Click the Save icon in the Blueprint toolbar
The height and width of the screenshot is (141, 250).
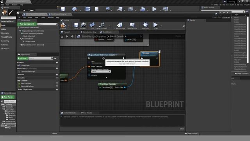click(x=76, y=25)
